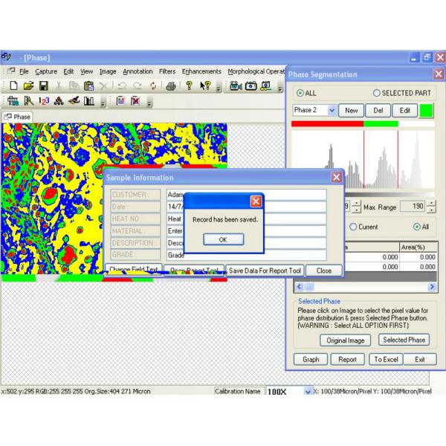Click the Print icon in toolbar
Screen dimensions: 446x446
[x=171, y=86]
